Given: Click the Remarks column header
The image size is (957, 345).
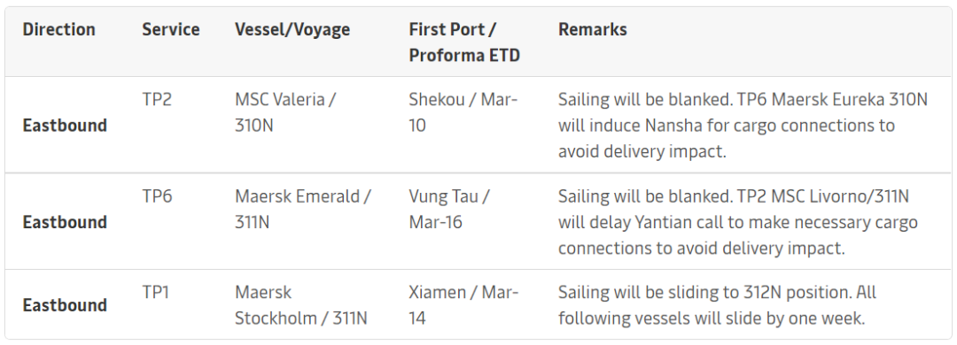Looking at the screenshot, I should click(592, 29).
